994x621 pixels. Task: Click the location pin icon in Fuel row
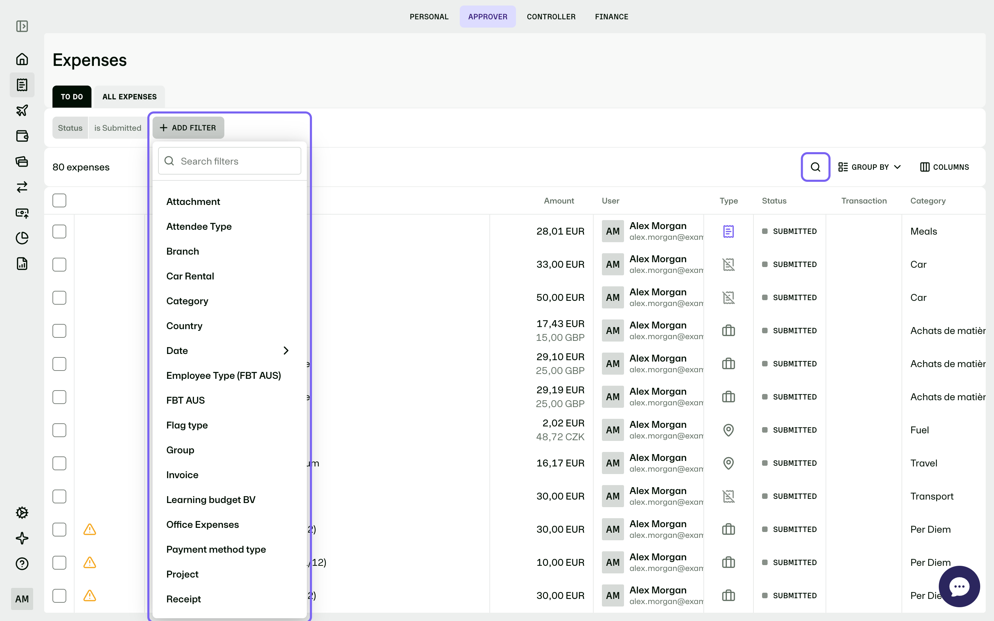728,430
